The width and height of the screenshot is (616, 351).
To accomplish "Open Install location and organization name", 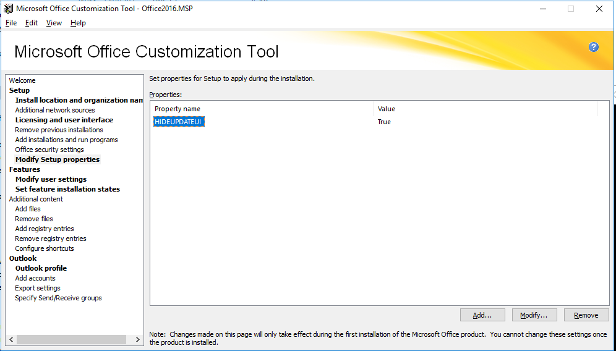I will [79, 100].
